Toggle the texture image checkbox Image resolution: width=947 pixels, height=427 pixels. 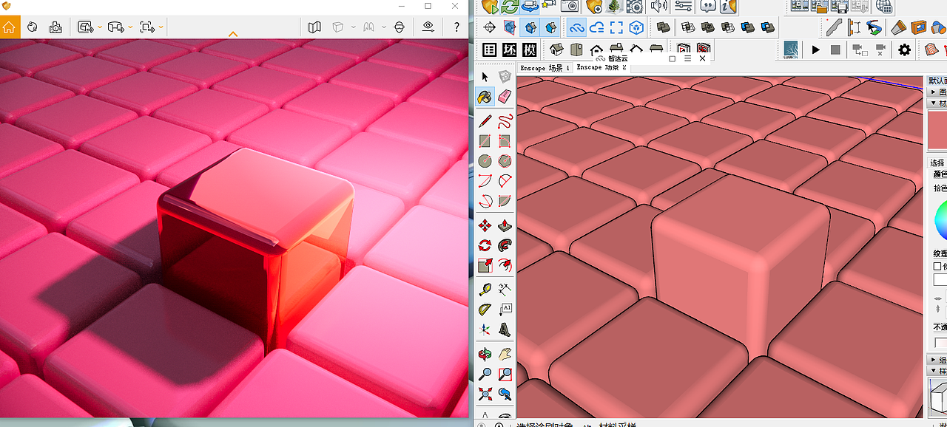[937, 266]
